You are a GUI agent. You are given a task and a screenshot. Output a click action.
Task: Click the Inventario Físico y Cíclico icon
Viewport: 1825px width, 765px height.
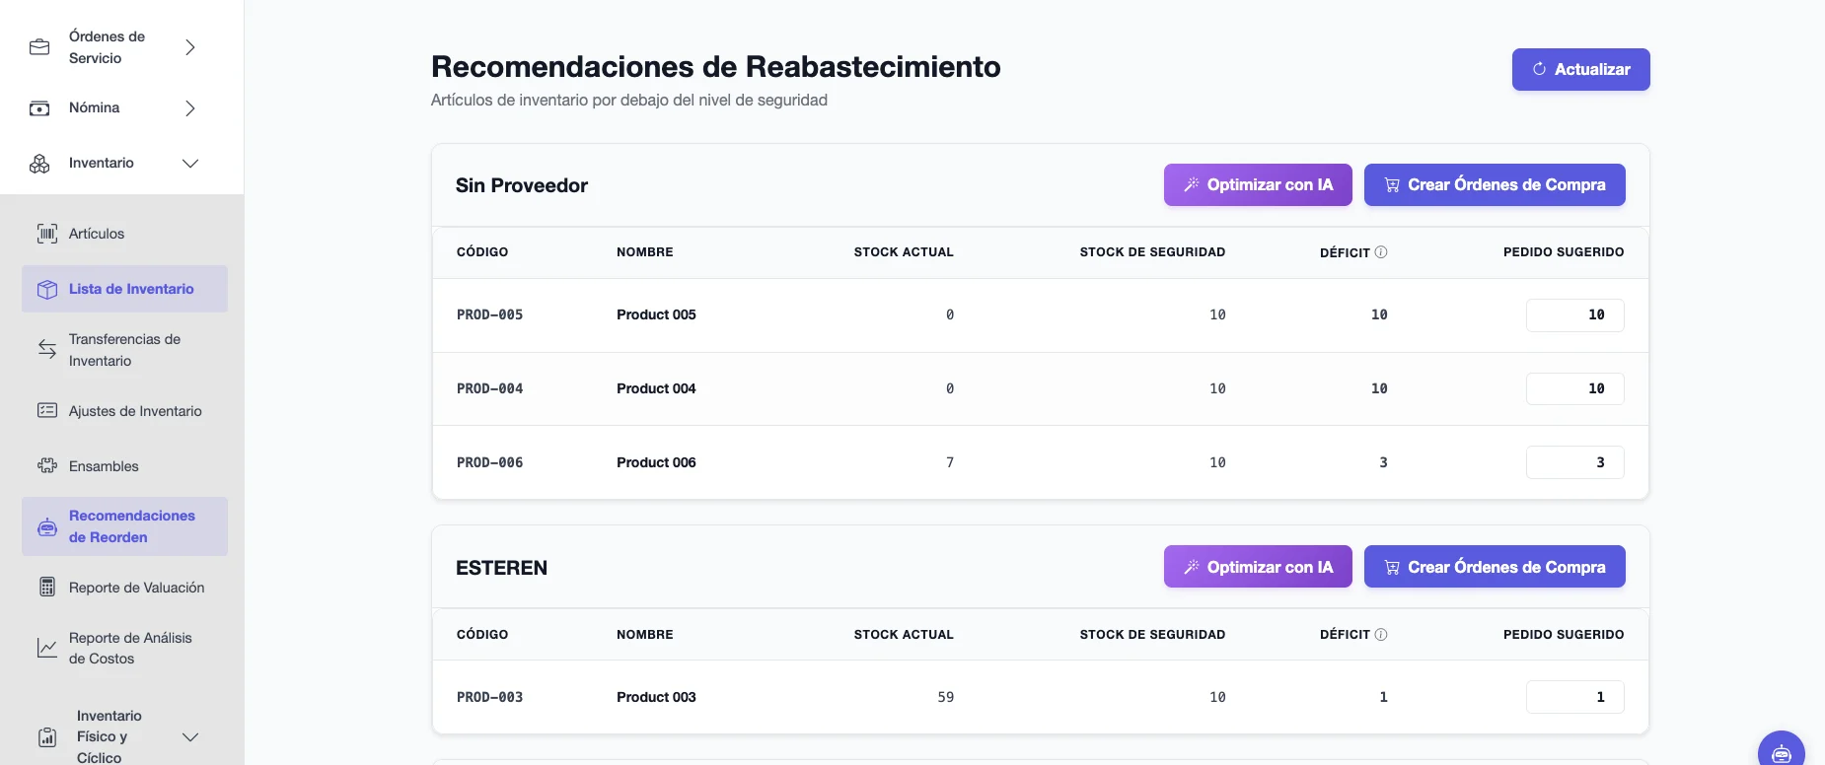tap(47, 737)
